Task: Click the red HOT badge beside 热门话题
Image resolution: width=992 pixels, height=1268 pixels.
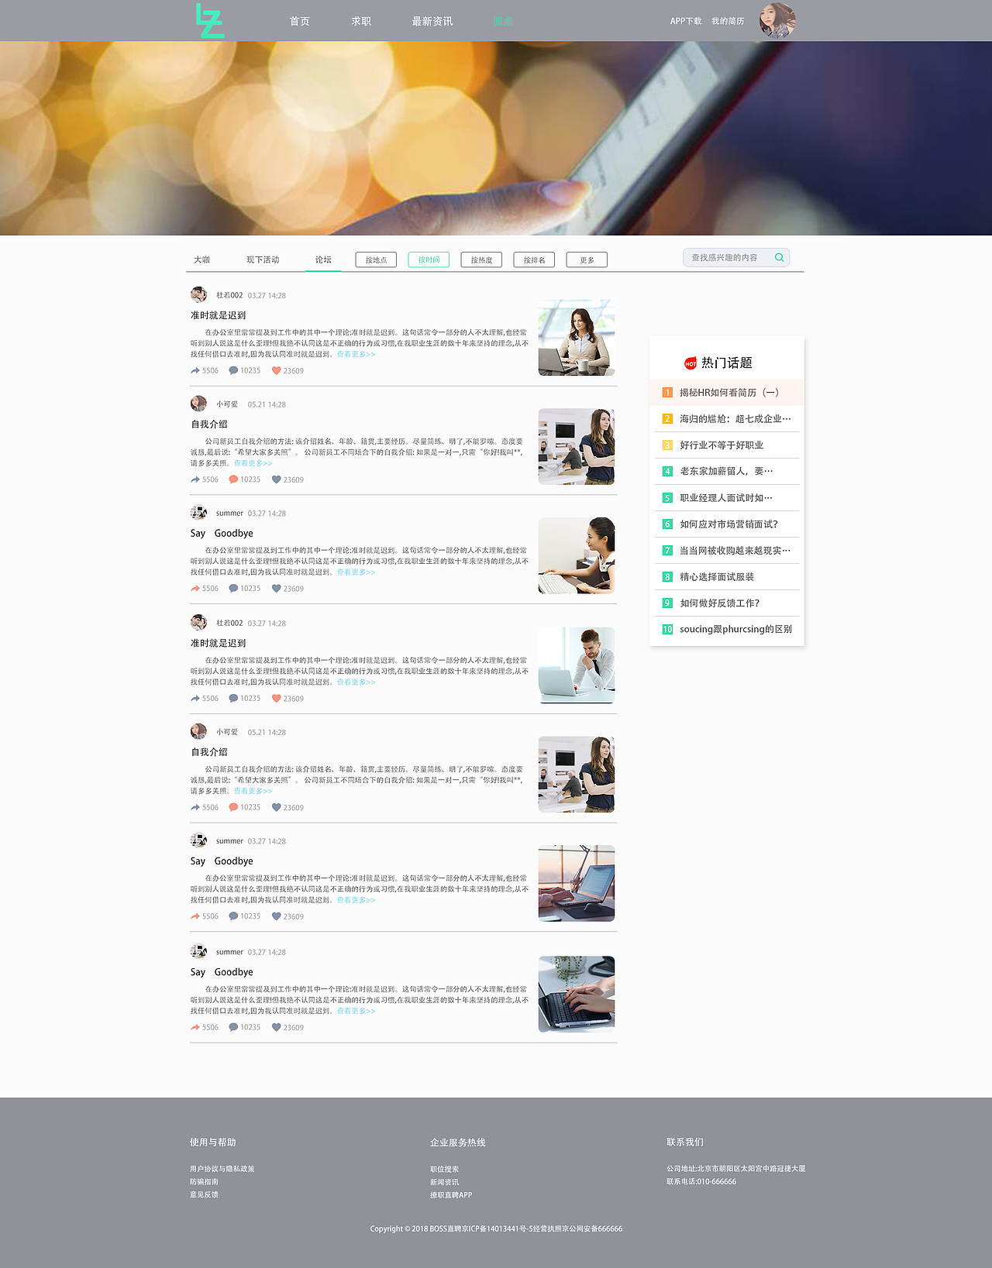Action: (691, 363)
